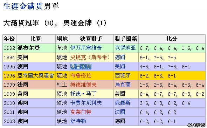Click the year cell 1996
207x128 pixels.
click(x=9, y=76)
